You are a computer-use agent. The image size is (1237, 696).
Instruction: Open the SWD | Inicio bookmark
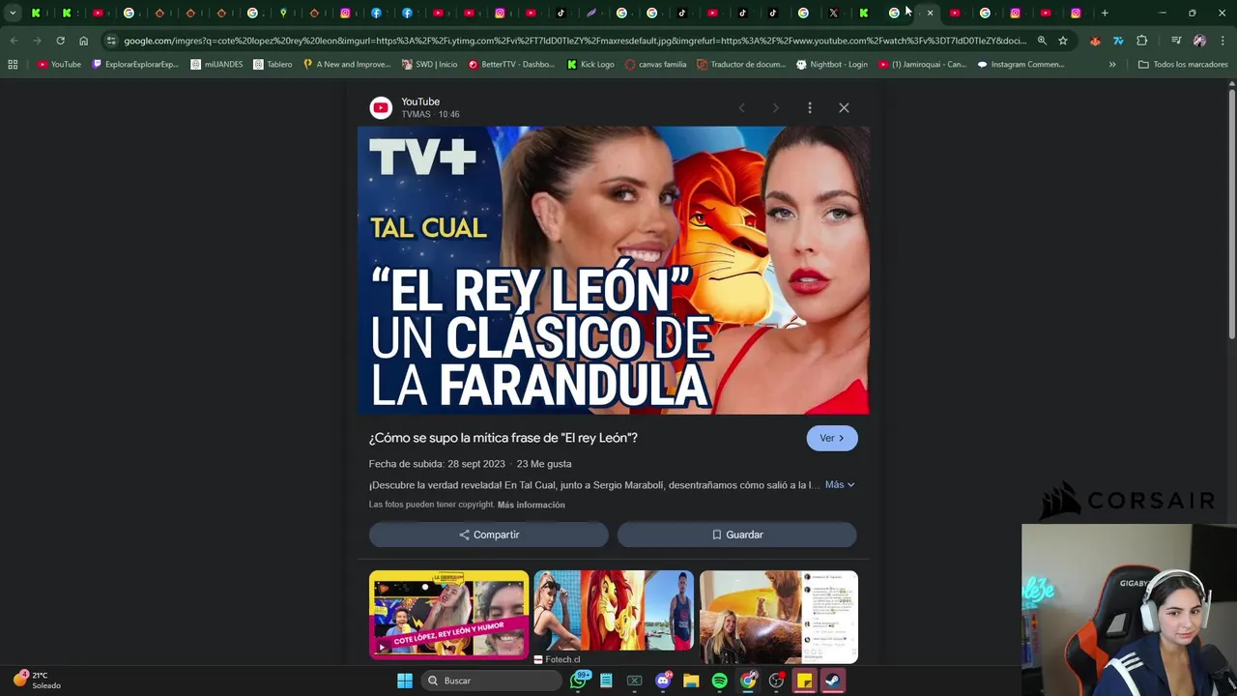click(429, 64)
